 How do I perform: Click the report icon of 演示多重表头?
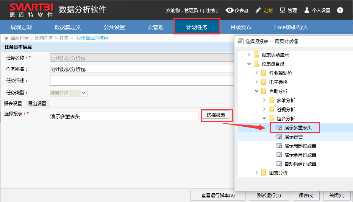(279, 127)
